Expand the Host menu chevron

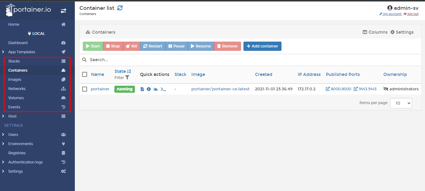point(3,116)
